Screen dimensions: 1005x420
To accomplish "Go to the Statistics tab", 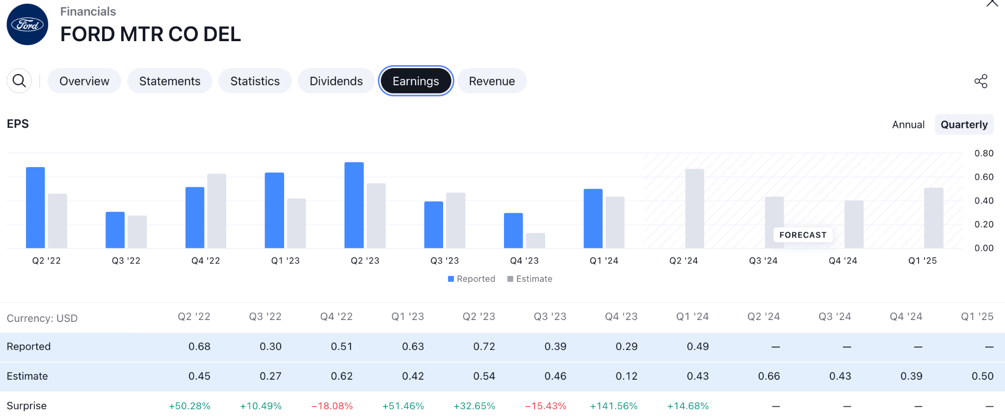I will tap(255, 81).
